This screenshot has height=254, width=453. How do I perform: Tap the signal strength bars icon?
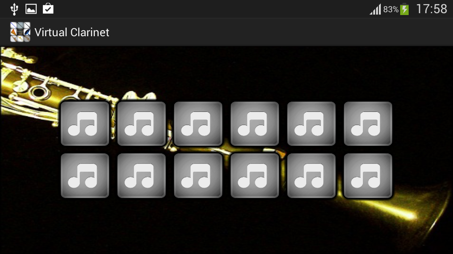(375, 9)
